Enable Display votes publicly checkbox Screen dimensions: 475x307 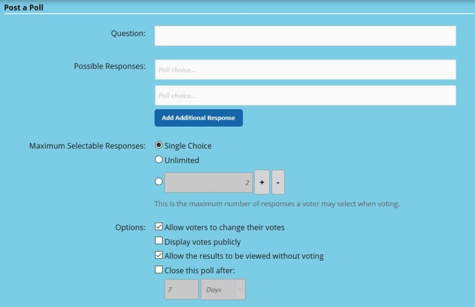point(159,241)
